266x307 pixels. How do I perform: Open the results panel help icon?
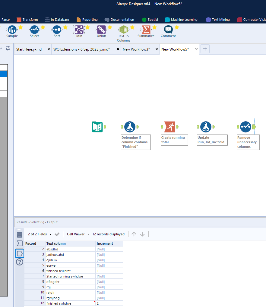(20, 262)
